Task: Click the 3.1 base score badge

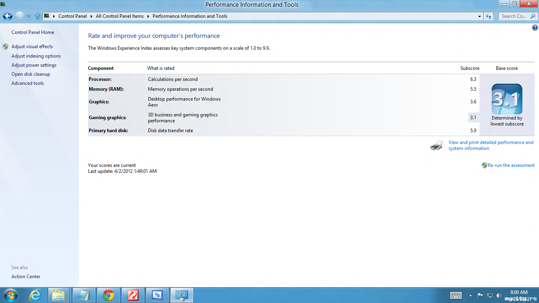Action: click(507, 99)
